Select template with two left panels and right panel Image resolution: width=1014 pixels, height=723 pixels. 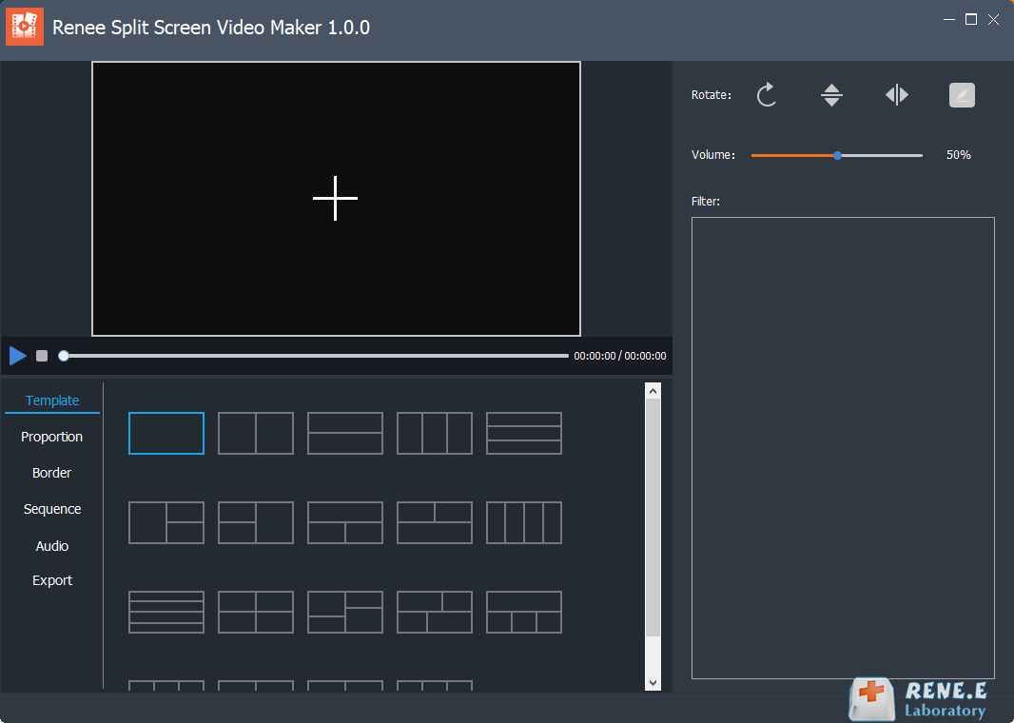point(256,522)
